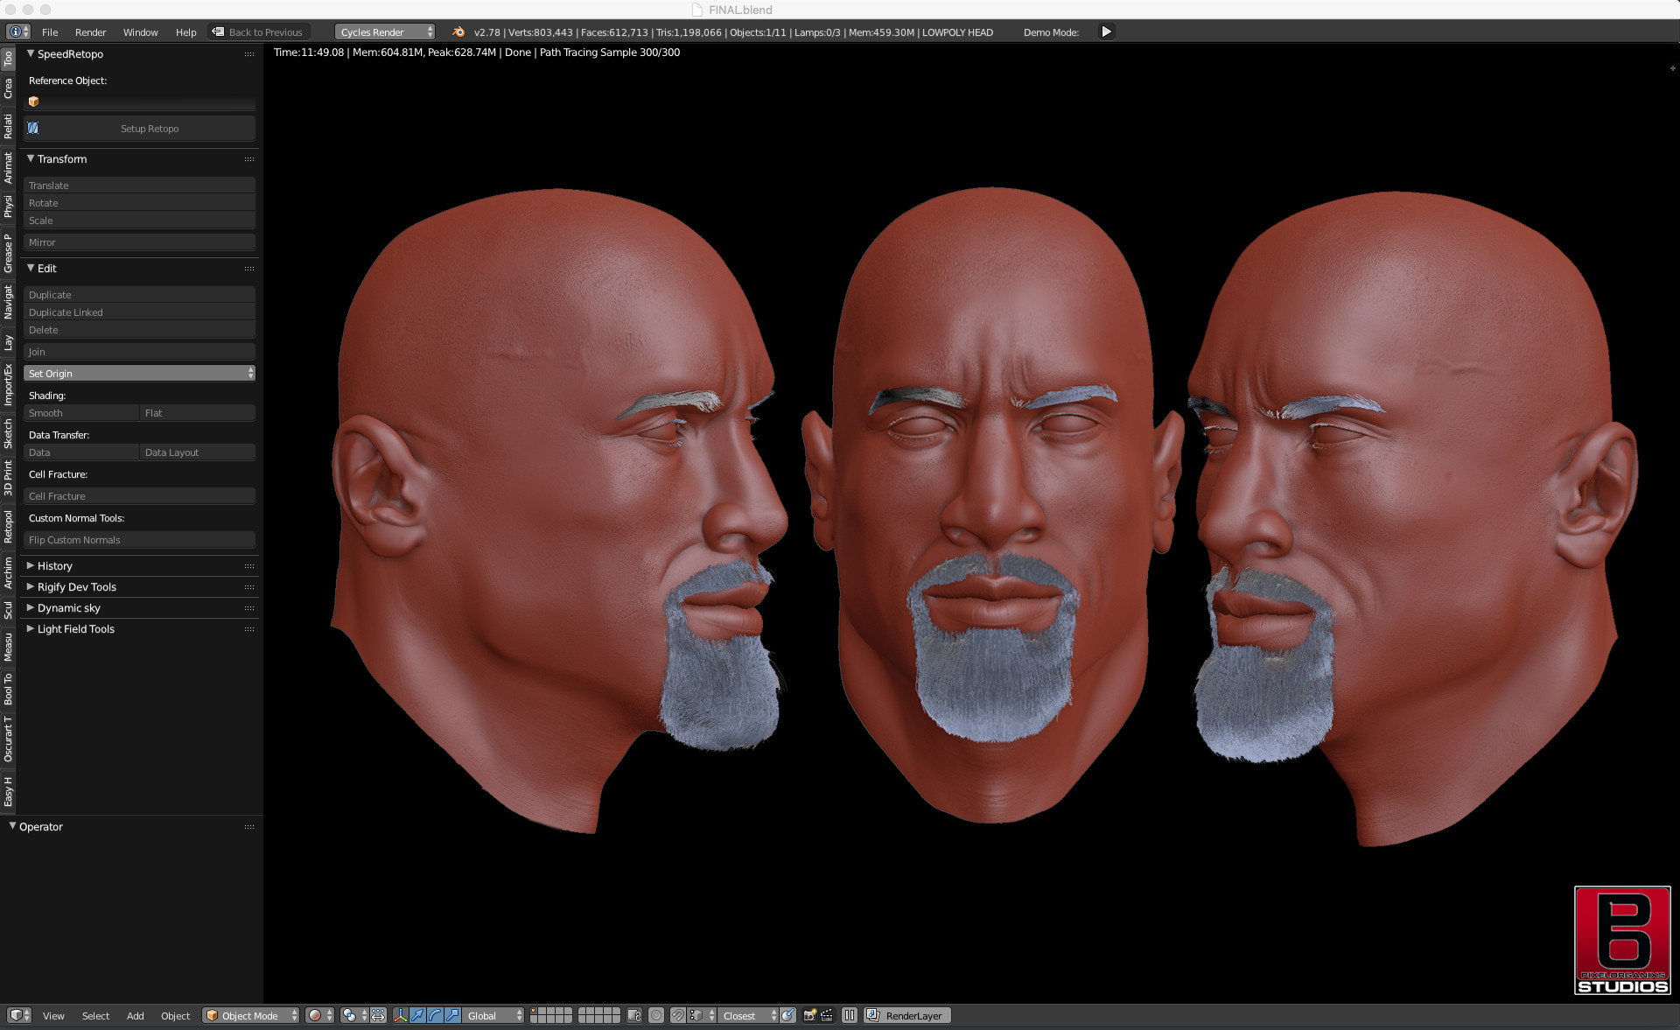Toggle the proportional editing control

pyautogui.click(x=656, y=1016)
